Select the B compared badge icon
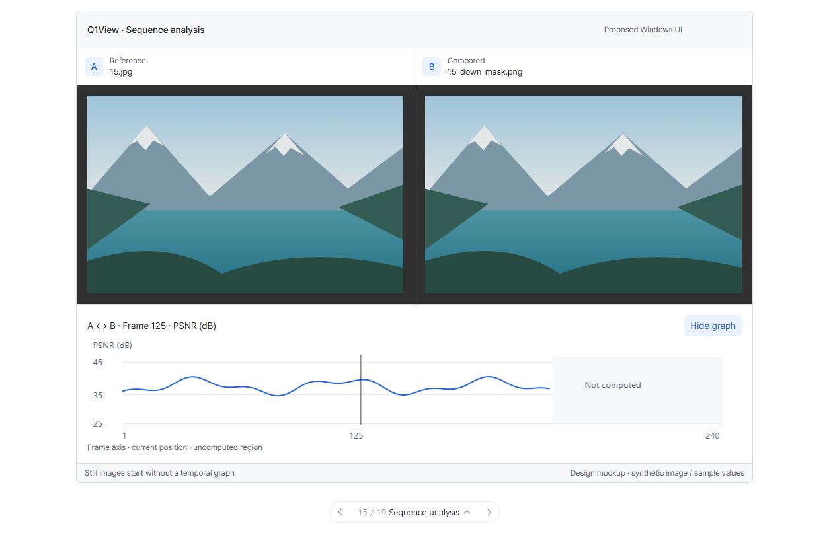Screen dimensions: 829x547 click(432, 67)
